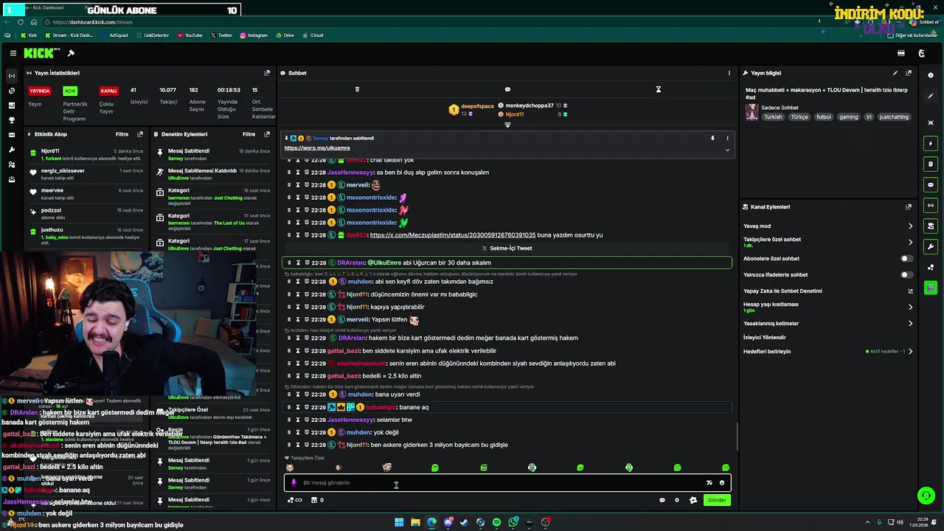Click the translate icon in the chat input
This screenshot has width=944, height=531.
[x=709, y=483]
